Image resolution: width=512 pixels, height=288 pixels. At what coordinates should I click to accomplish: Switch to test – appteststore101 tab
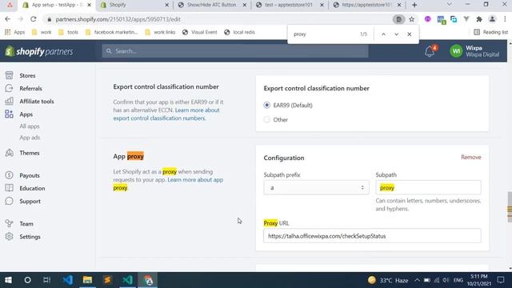point(290,5)
